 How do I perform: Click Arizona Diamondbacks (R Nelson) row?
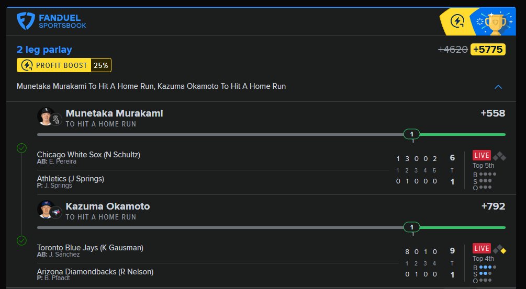point(95,272)
